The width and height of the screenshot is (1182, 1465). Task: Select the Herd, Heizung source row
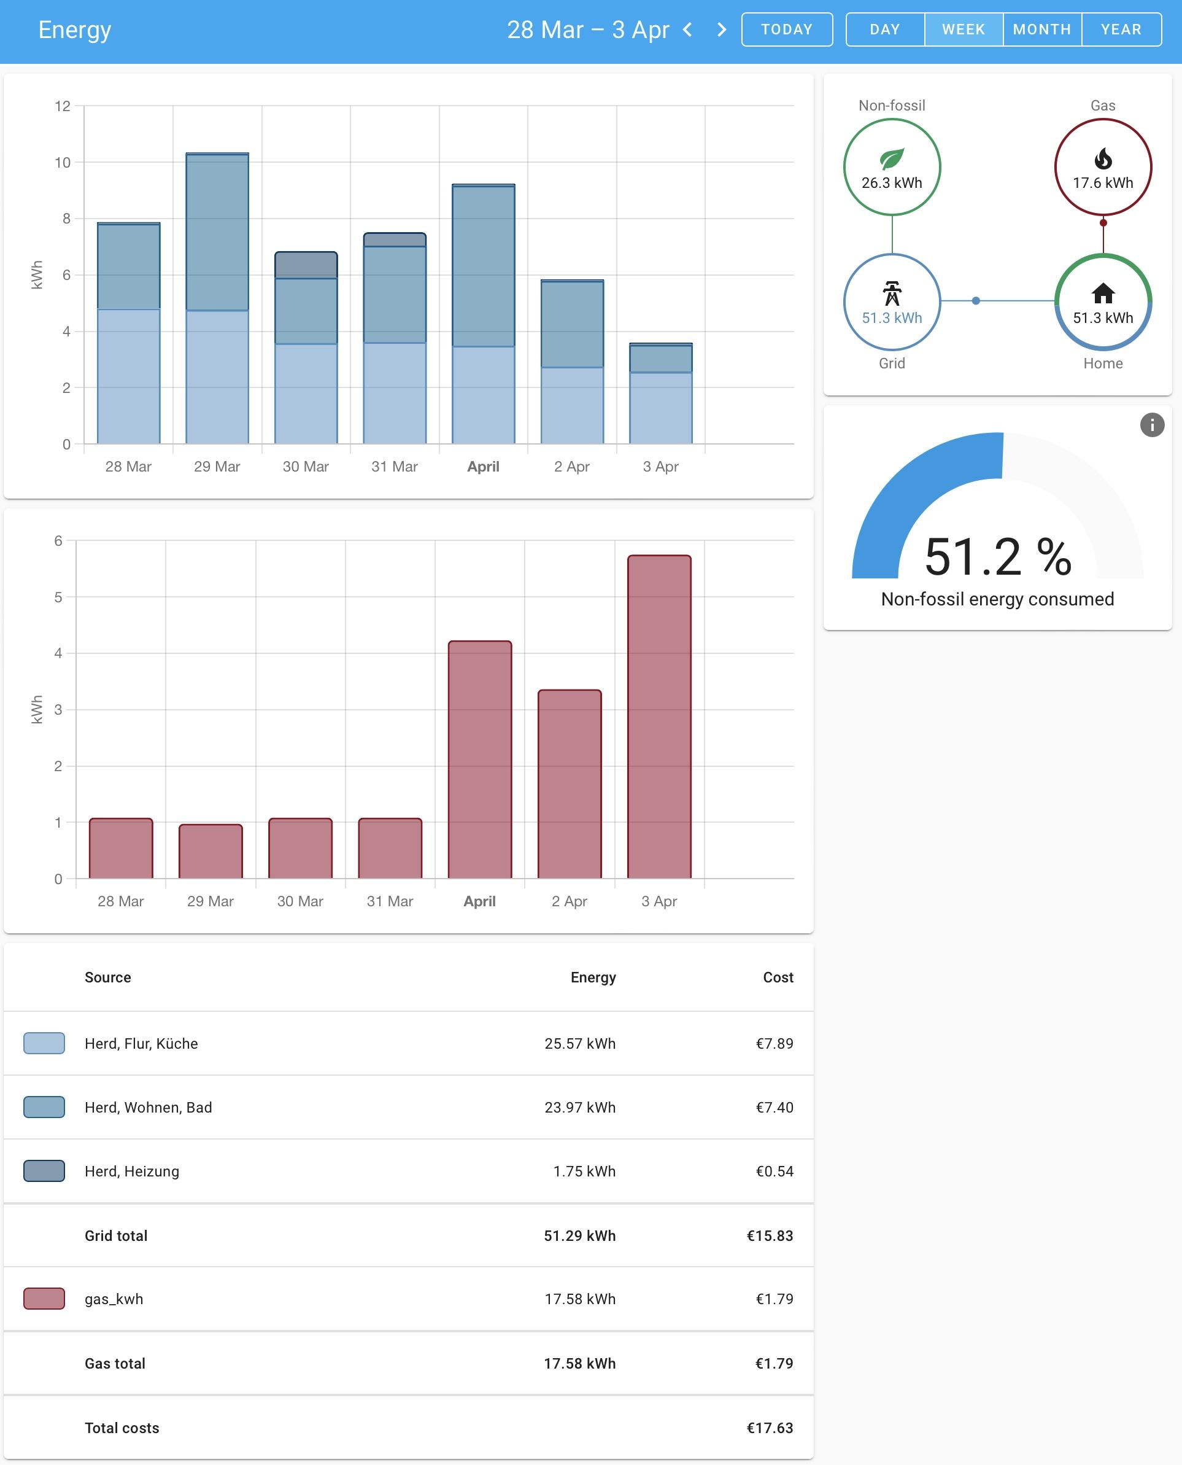pyautogui.click(x=409, y=1172)
